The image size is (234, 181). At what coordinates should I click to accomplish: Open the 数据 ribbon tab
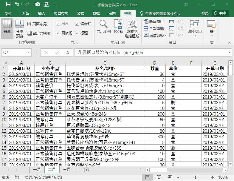coord(96,13)
